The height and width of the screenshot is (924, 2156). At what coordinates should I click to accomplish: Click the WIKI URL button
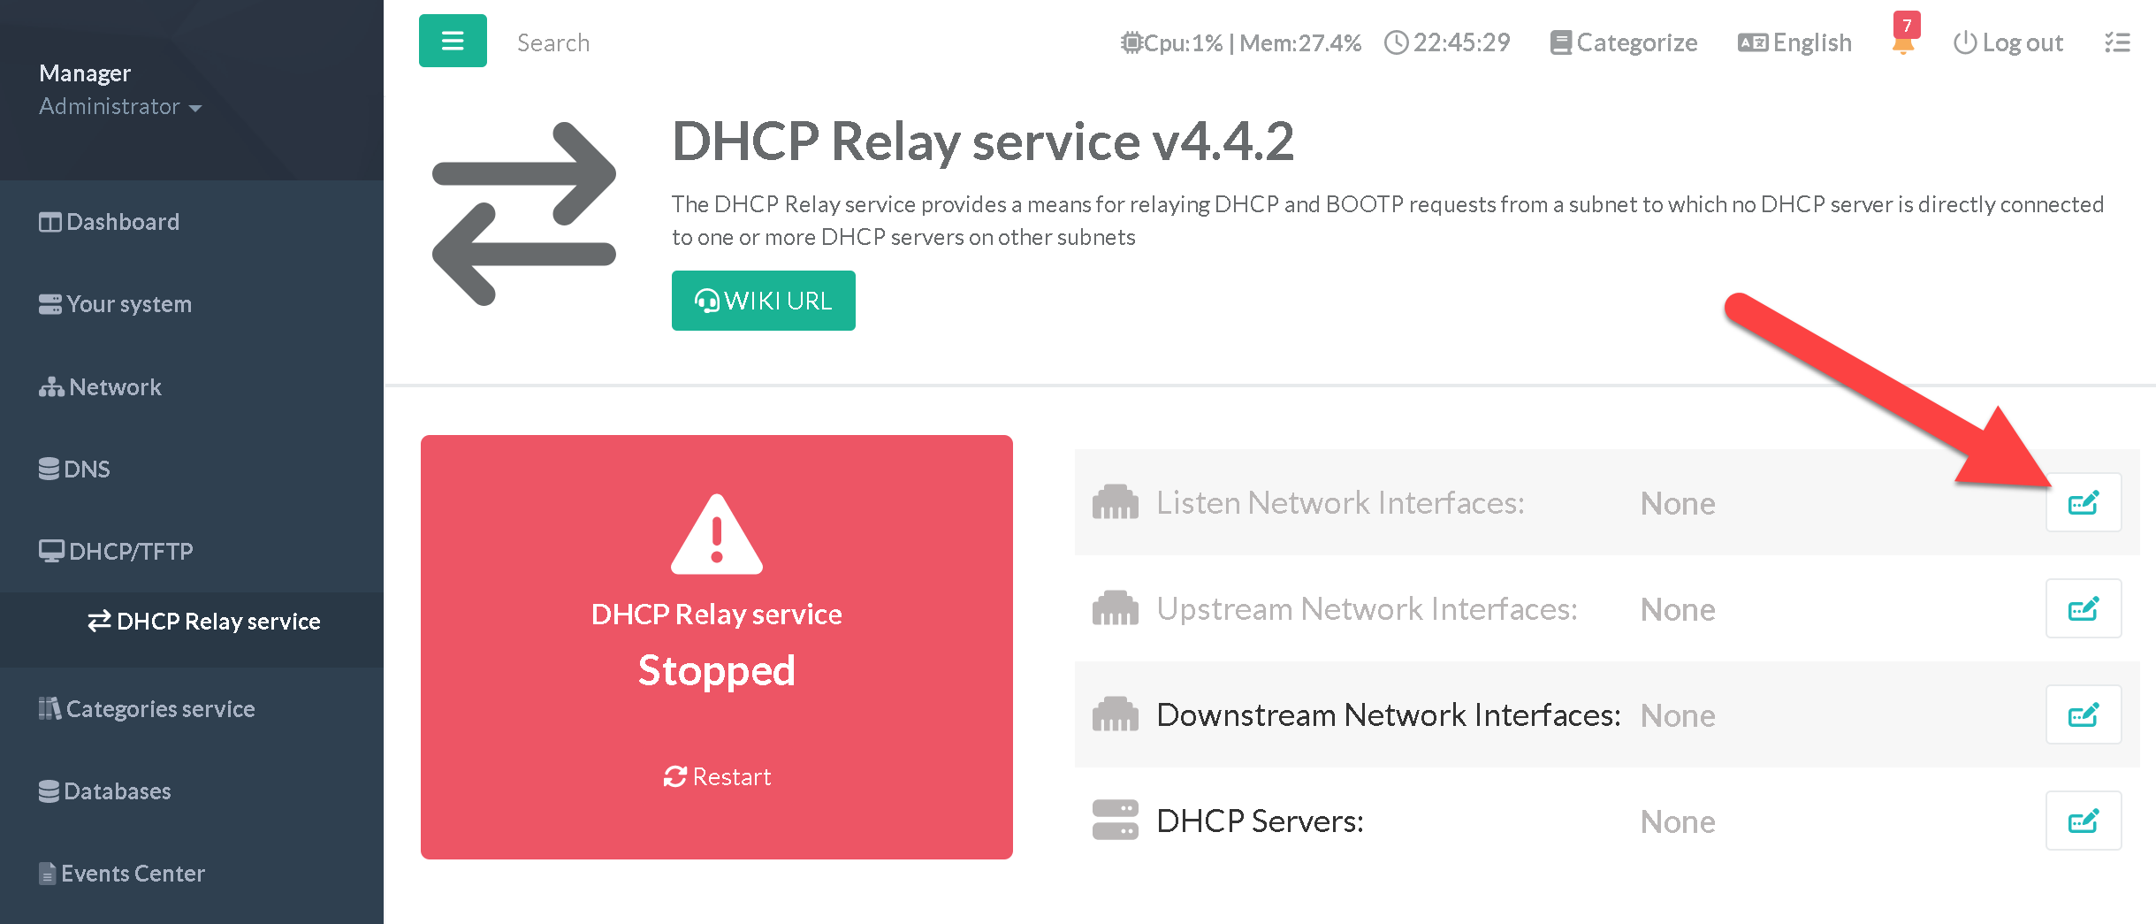click(763, 301)
